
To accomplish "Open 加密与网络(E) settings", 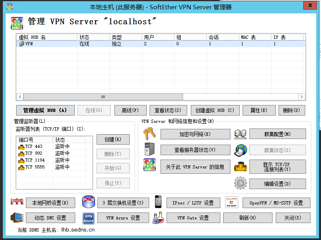I will [195, 134].
